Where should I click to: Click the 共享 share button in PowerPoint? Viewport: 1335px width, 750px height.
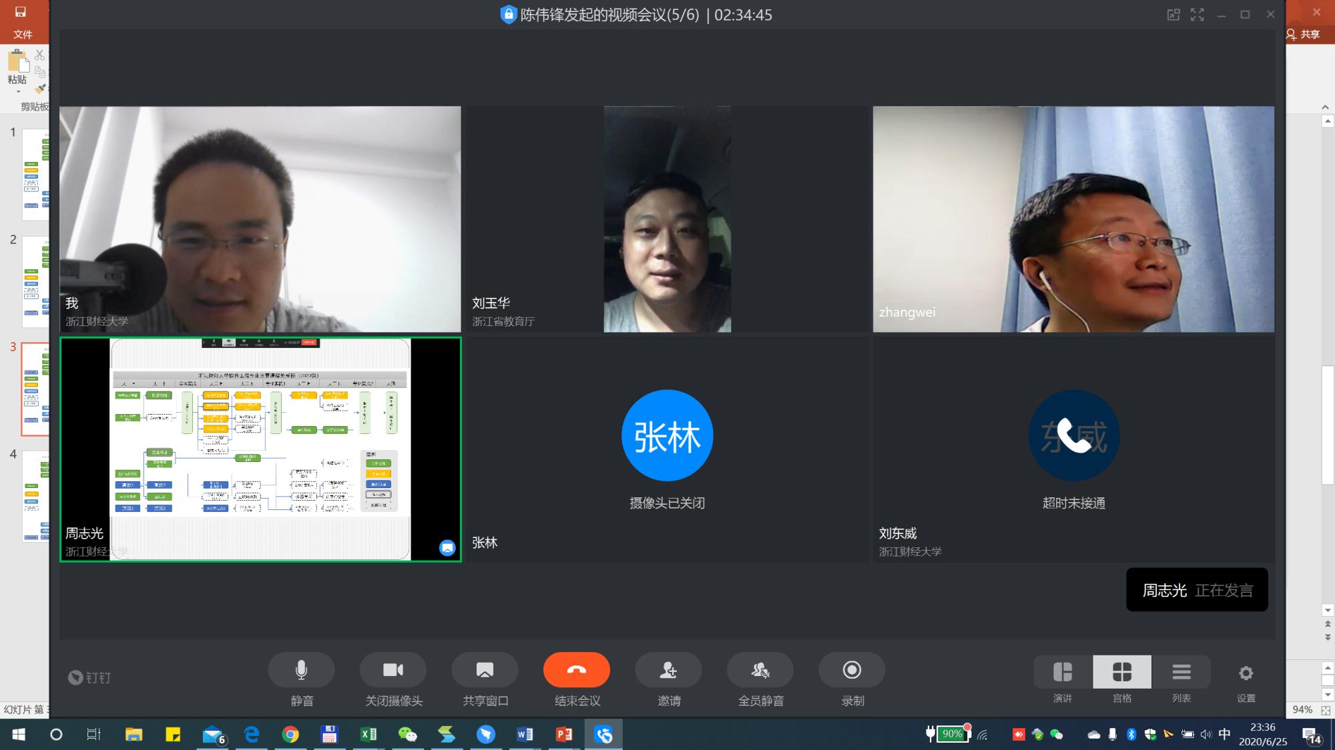click(1304, 34)
